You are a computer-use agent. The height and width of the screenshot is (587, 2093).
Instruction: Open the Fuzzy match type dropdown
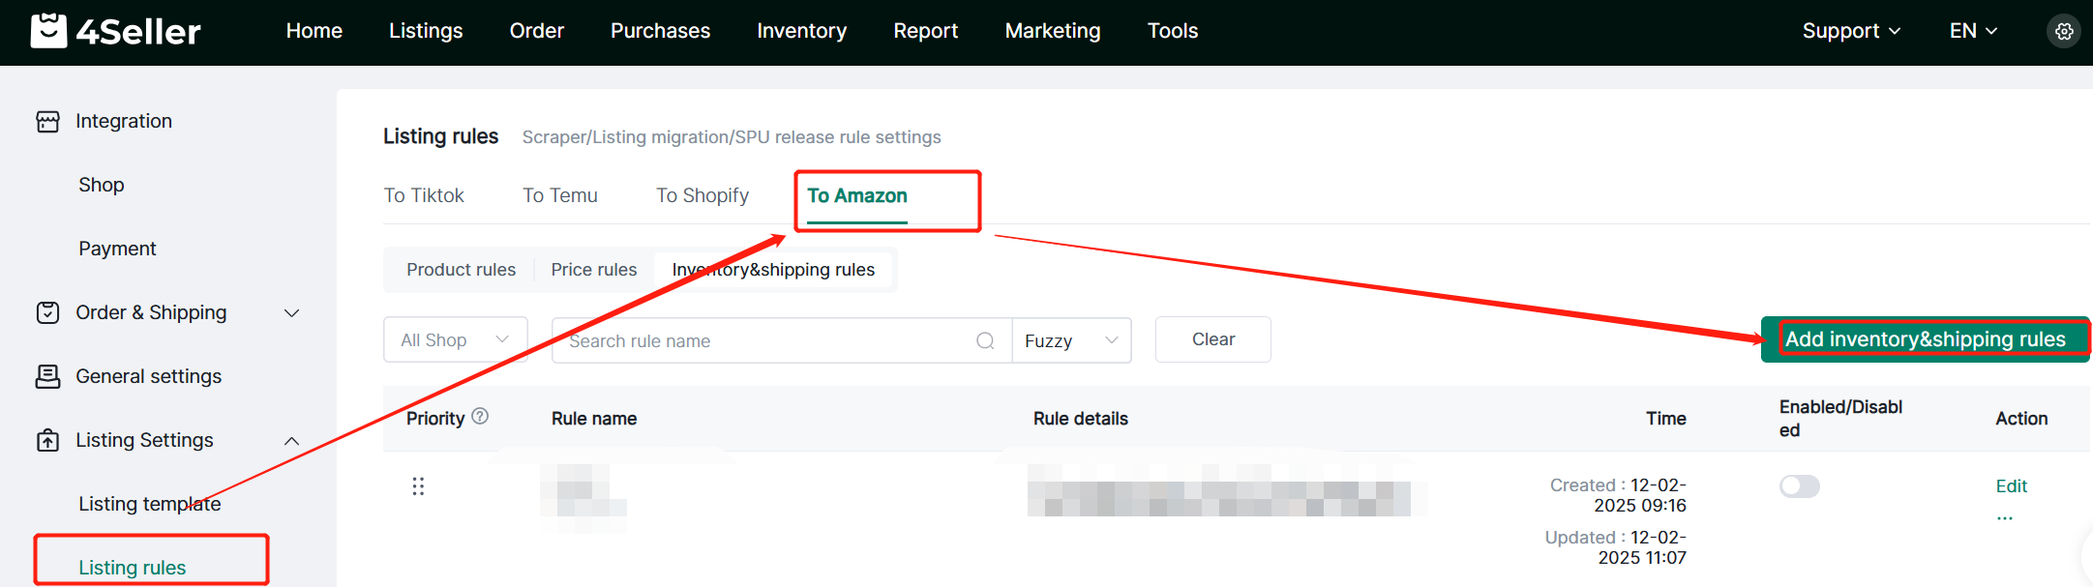click(x=1071, y=340)
